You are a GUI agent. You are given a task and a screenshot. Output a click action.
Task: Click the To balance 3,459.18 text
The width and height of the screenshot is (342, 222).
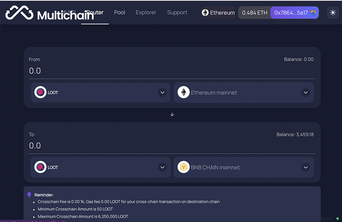tap(295, 134)
